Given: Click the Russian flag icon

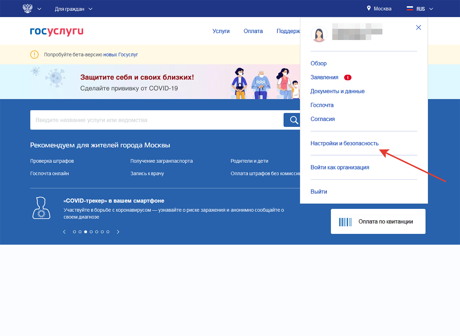Looking at the screenshot, I should [410, 9].
